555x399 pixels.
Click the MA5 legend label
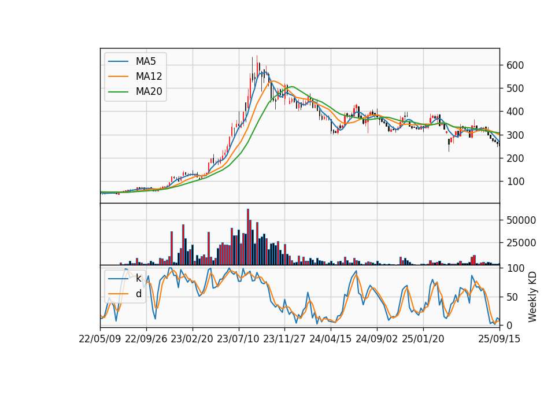click(x=146, y=61)
